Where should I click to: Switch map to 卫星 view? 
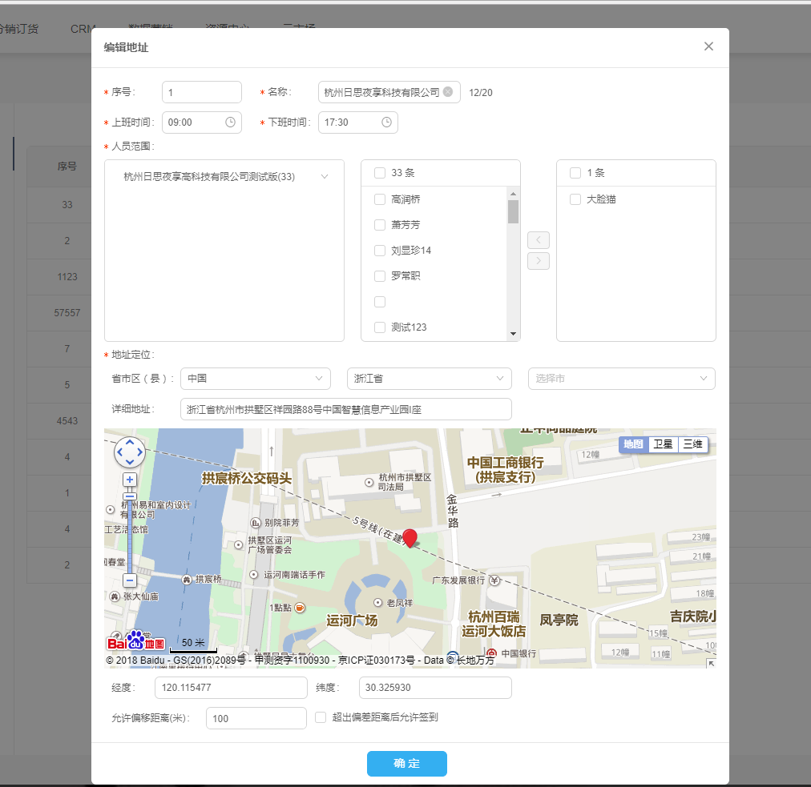pos(663,444)
